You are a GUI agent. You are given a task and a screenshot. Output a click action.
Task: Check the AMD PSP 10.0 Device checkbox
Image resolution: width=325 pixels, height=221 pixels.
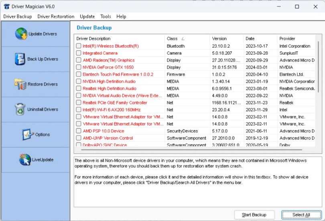coord(79,131)
